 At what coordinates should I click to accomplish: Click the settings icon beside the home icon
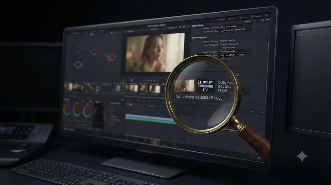tap(259, 158)
